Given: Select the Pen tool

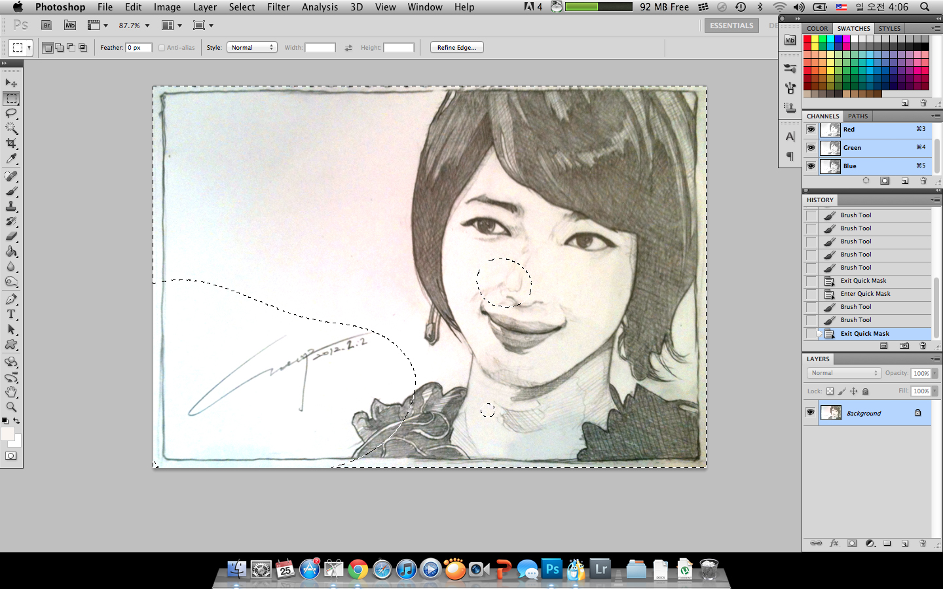Looking at the screenshot, I should click(11, 299).
